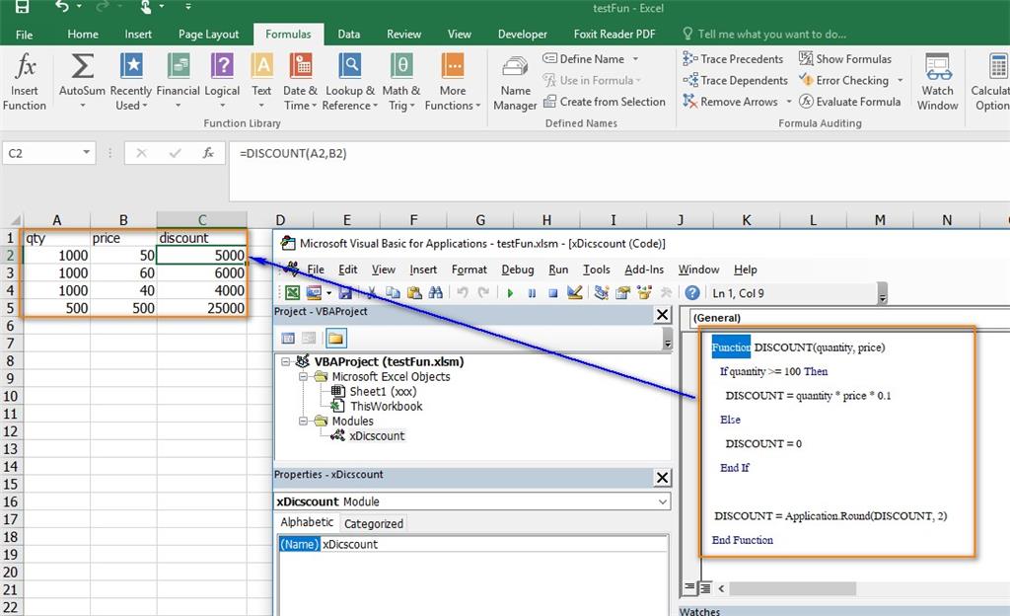Switch to Excel using the VBA toolbar's View Microsoft Excel icon

tap(292, 293)
